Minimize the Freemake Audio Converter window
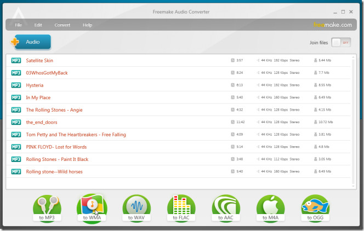364x231 pixels. (x=335, y=13)
